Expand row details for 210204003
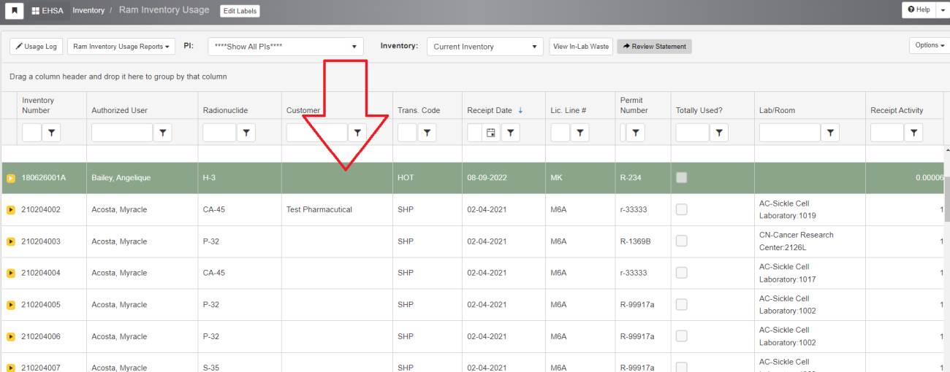This screenshot has width=950, height=372. click(x=11, y=241)
